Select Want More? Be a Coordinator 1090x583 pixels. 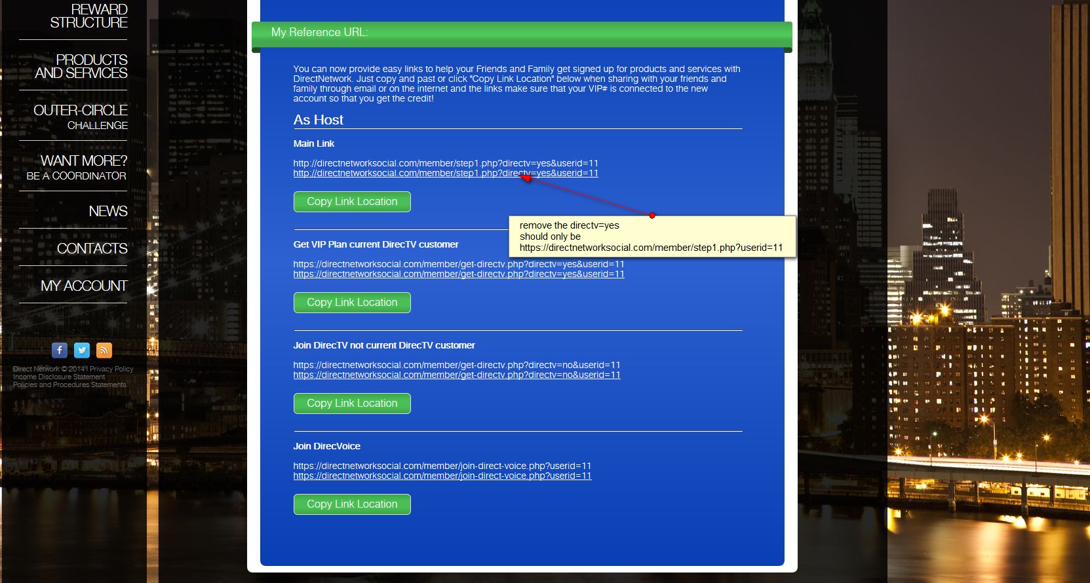[x=77, y=167]
